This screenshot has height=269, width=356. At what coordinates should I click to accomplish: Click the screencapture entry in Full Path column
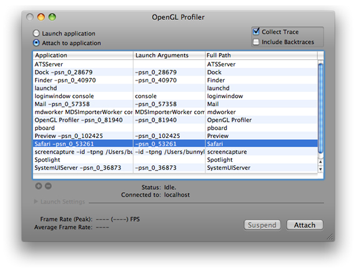261,152
